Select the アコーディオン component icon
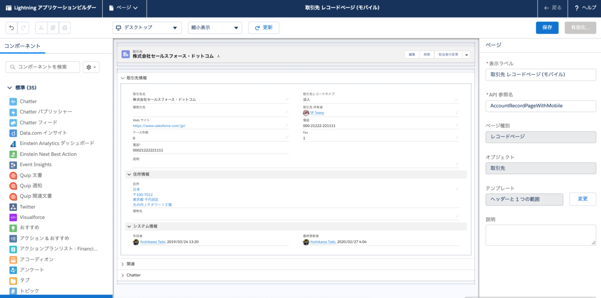Screen dimensions: 601x298 pos(14,259)
